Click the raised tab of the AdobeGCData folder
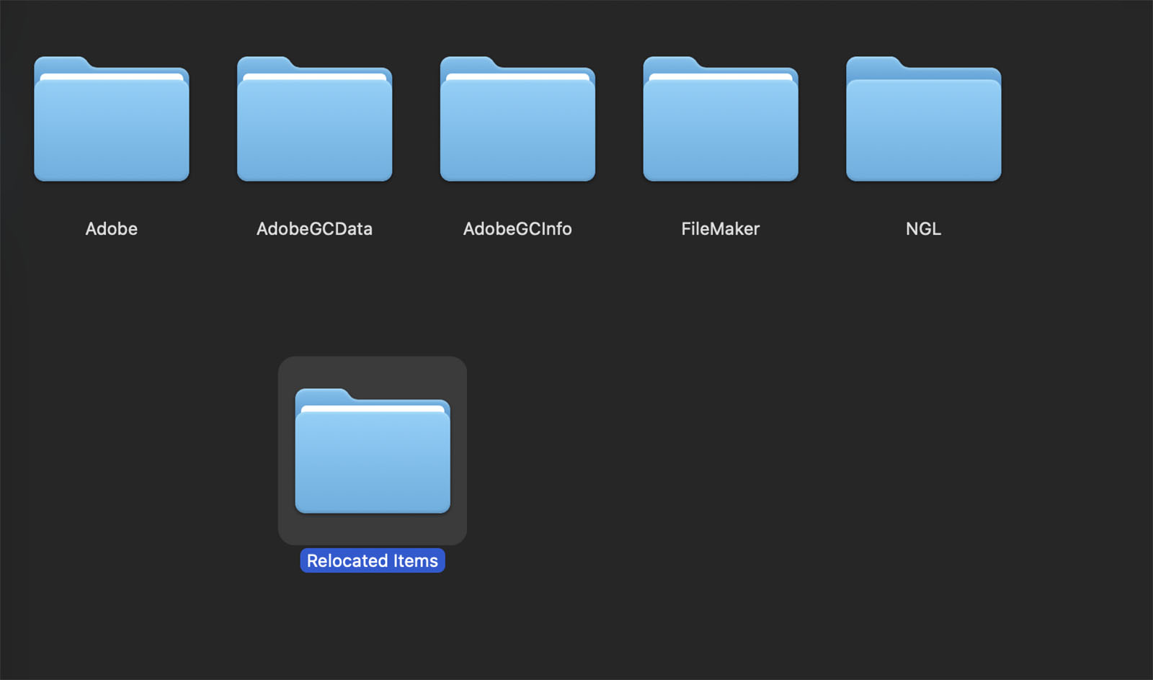Viewport: 1153px width, 680px height. tap(264, 63)
